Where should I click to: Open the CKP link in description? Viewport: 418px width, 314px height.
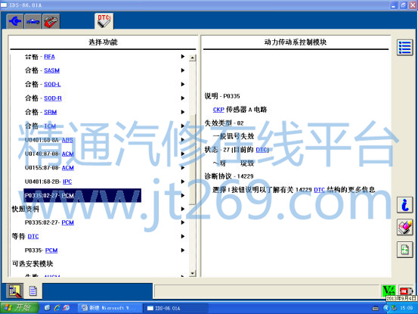coord(218,110)
